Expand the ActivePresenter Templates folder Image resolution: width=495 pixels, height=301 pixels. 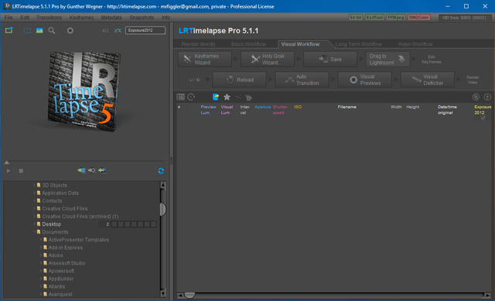tap(41, 240)
